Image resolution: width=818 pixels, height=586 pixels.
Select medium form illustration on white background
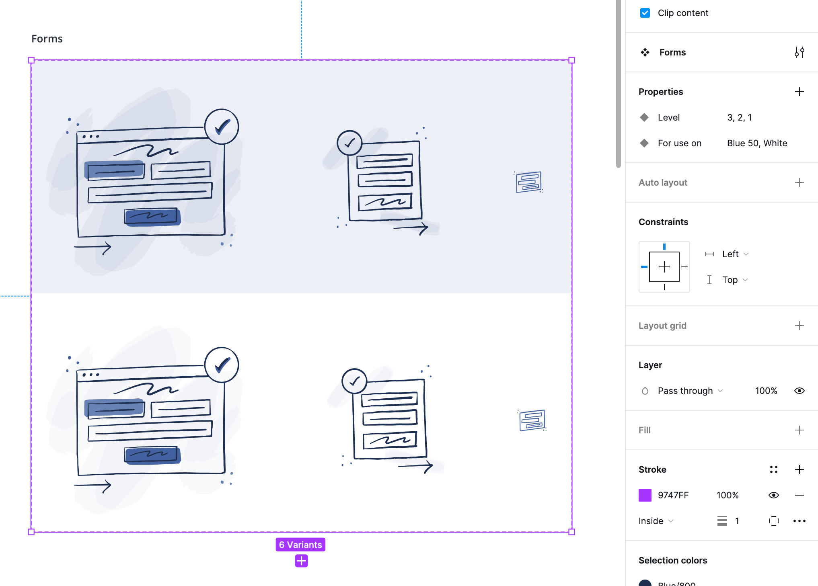[385, 420]
